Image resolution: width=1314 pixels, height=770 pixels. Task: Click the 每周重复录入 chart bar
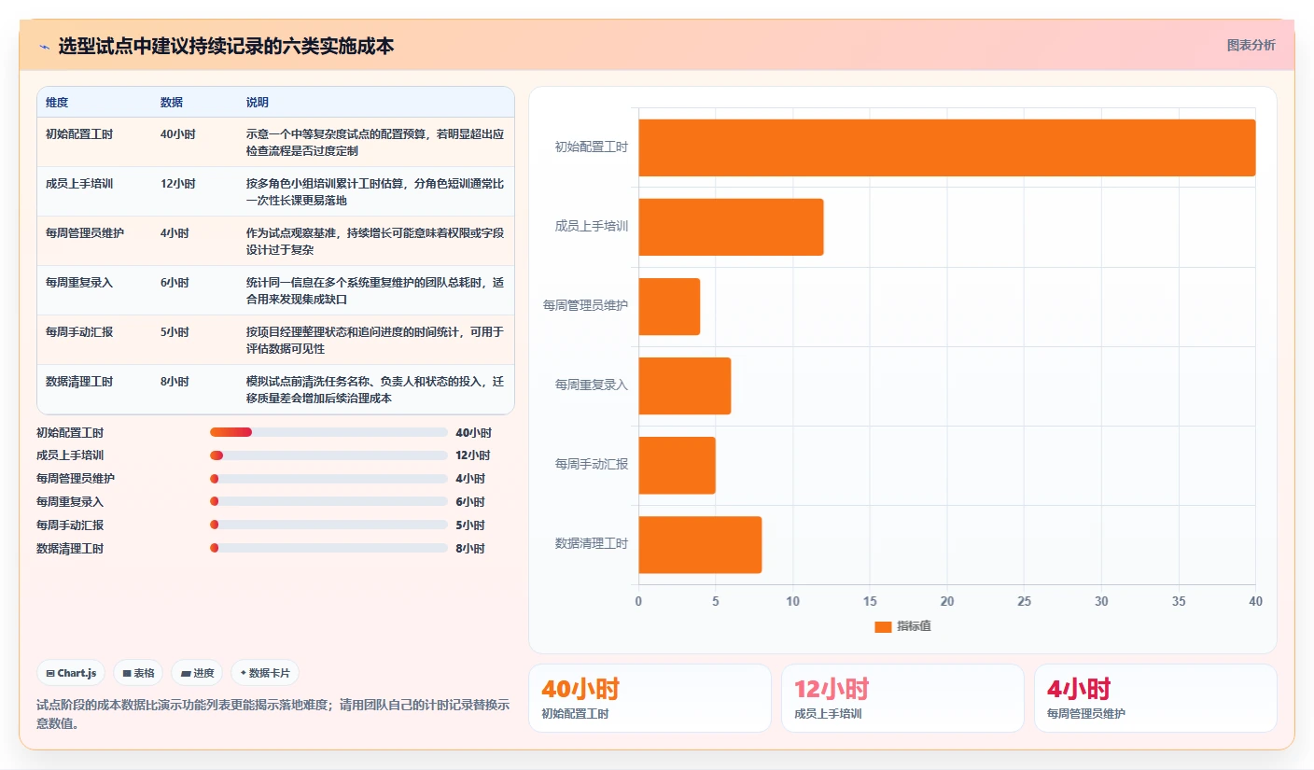coord(684,385)
